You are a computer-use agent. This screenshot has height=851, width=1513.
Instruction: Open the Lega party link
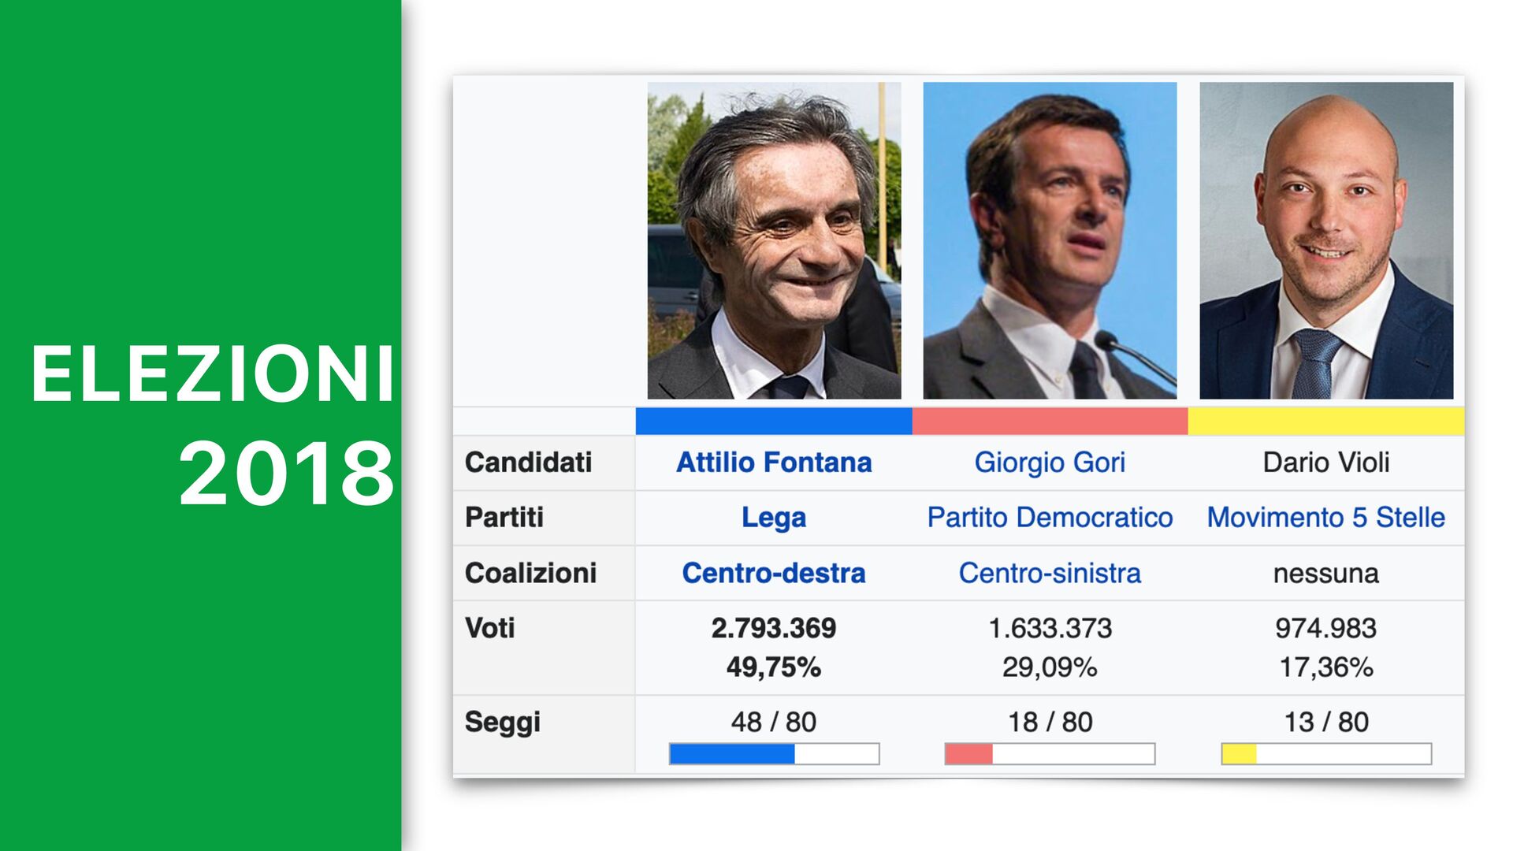coord(773,518)
